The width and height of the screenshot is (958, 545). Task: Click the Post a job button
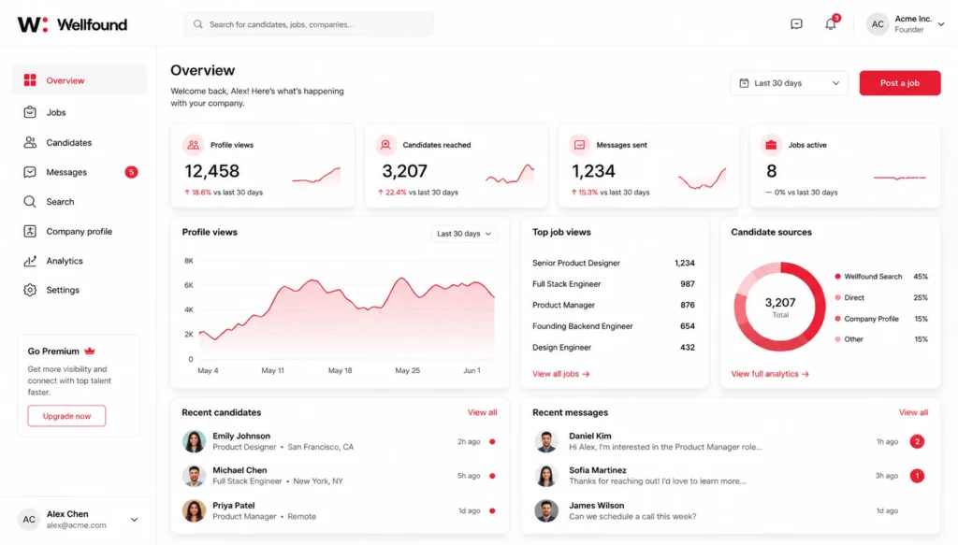[900, 83]
